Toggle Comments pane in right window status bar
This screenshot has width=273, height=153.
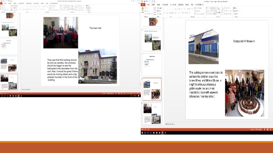pyautogui.click(x=259, y=129)
